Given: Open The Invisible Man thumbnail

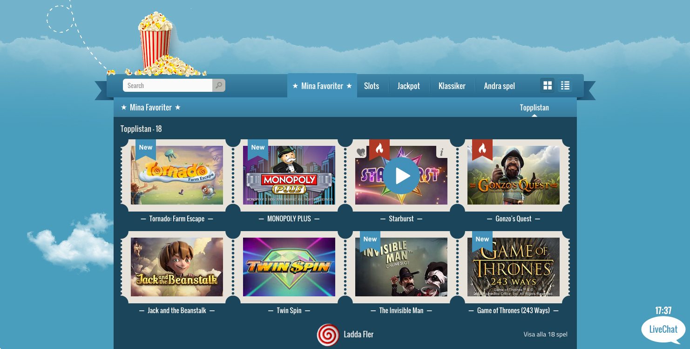Looking at the screenshot, I should [x=401, y=267].
